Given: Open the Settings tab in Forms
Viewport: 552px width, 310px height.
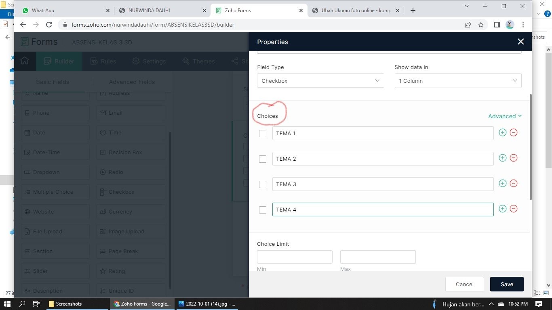Looking at the screenshot, I should pos(149,61).
